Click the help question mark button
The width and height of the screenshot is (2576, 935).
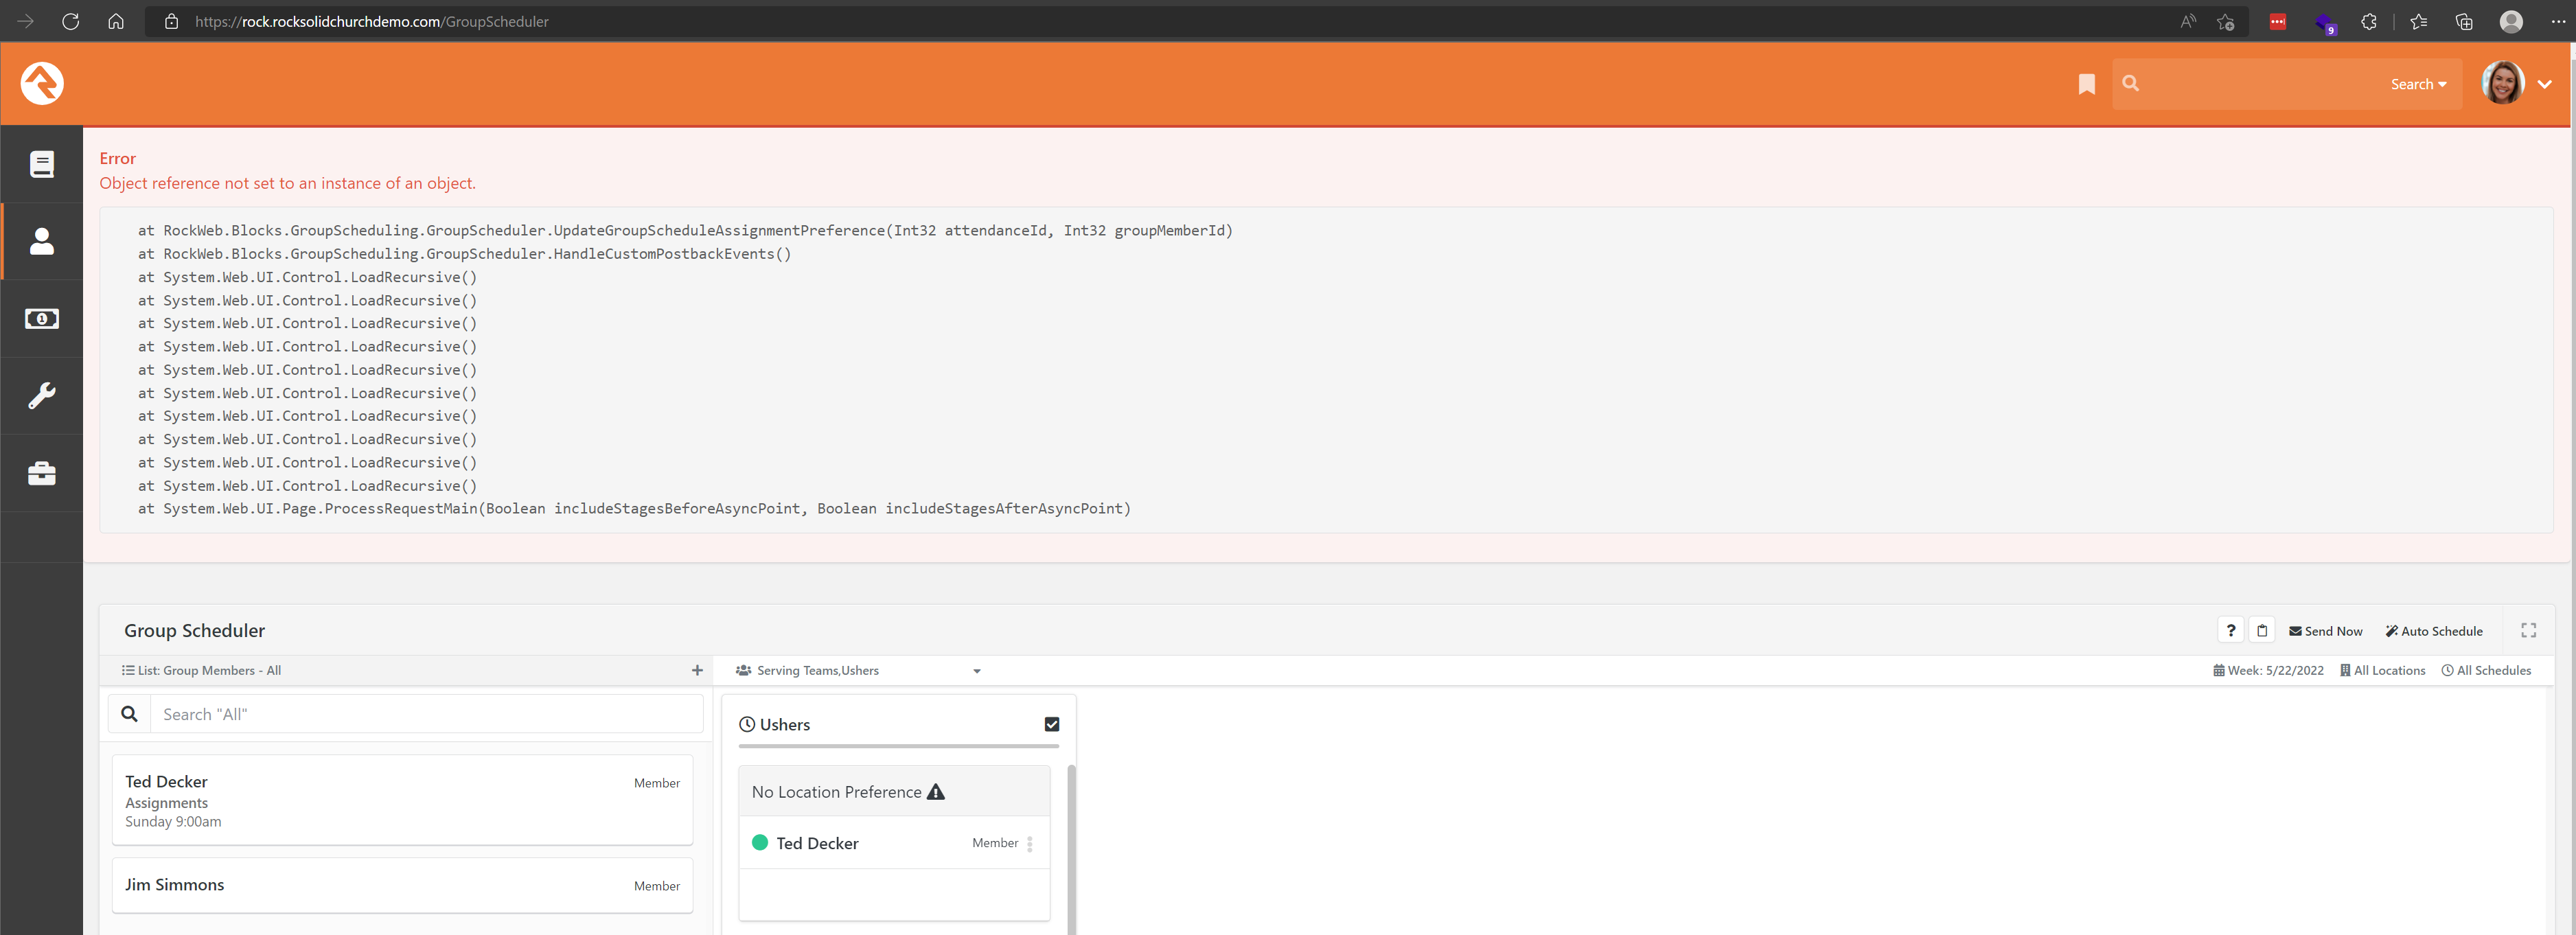2230,630
